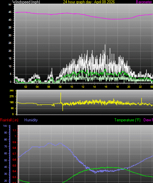Click the red 'Rainfall (.in)' legend label
The image size is (153, 183).
point(9,120)
